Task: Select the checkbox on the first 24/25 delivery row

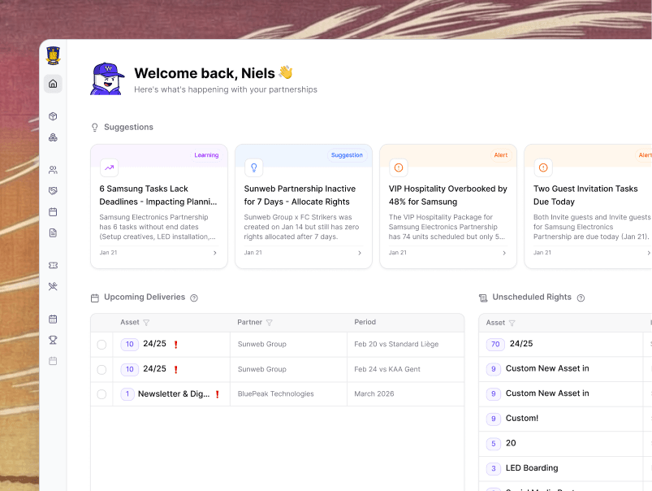Action: tap(101, 344)
